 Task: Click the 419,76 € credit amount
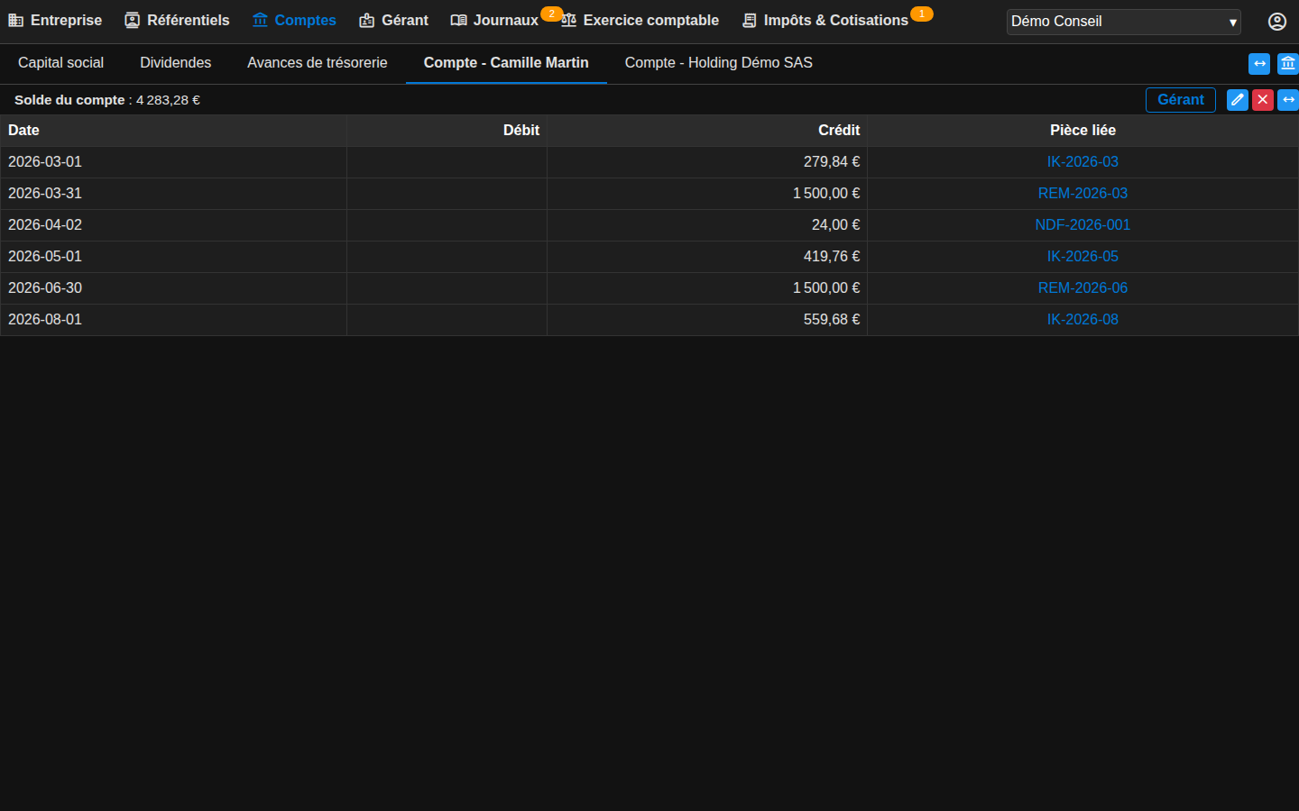pyautogui.click(x=832, y=257)
